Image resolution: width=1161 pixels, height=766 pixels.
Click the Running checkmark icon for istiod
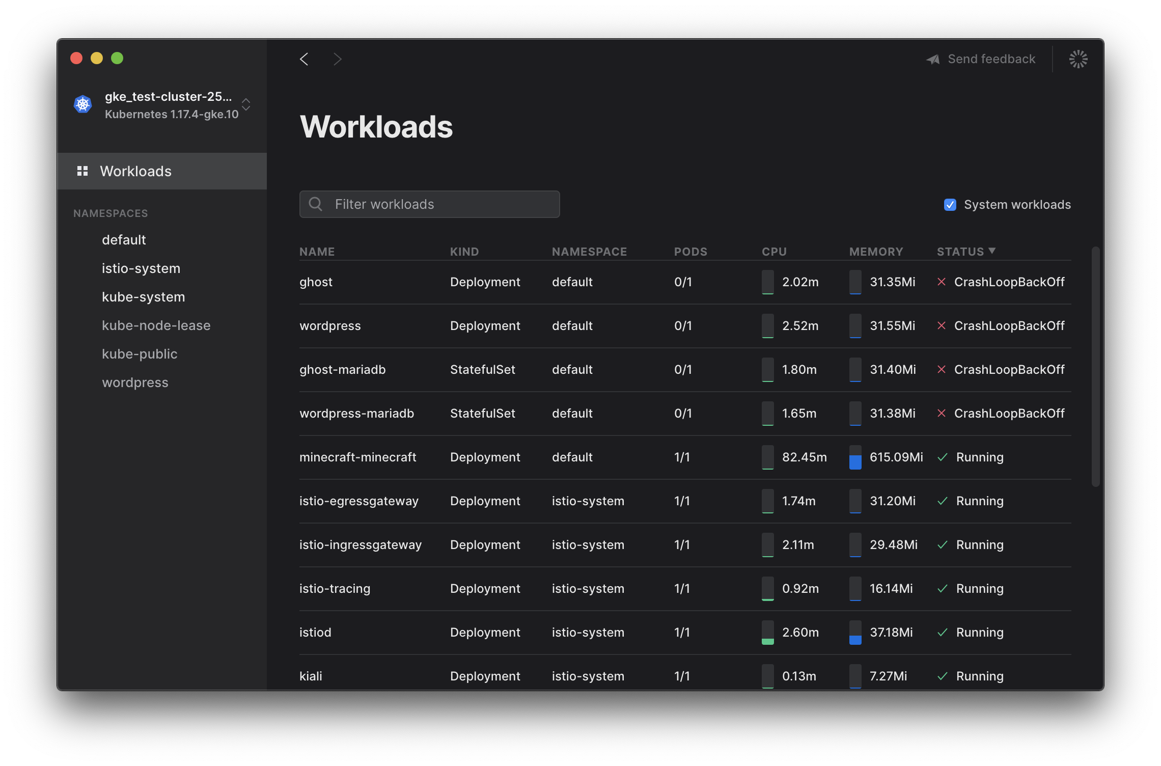coord(942,632)
